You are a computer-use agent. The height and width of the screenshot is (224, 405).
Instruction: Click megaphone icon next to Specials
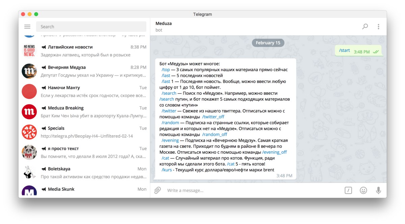[44, 128]
